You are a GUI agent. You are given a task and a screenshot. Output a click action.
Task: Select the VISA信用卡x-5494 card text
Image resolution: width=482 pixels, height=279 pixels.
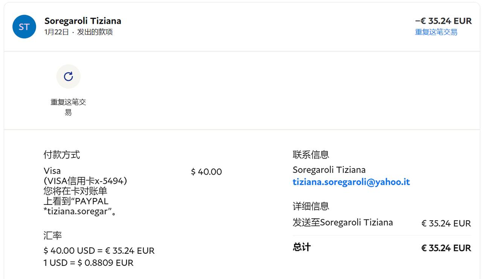coord(85,181)
